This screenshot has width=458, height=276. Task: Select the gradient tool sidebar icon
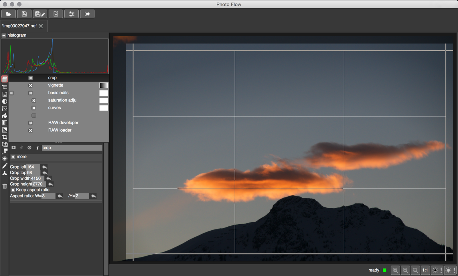5,123
